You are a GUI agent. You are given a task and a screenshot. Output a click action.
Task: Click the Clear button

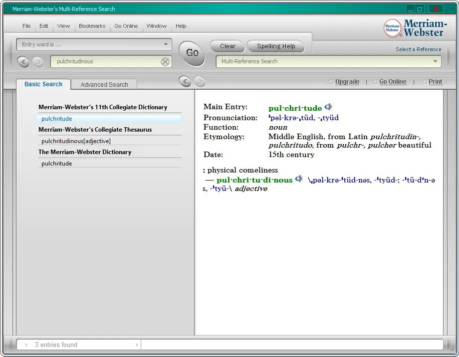tap(228, 46)
